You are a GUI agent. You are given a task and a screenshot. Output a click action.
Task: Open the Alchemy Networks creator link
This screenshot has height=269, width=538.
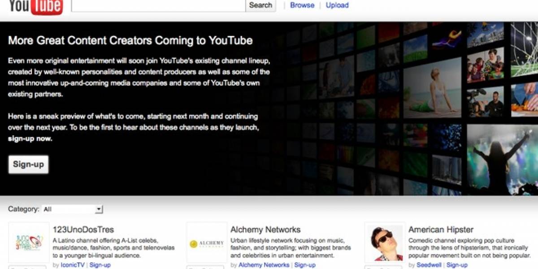[x=264, y=265]
